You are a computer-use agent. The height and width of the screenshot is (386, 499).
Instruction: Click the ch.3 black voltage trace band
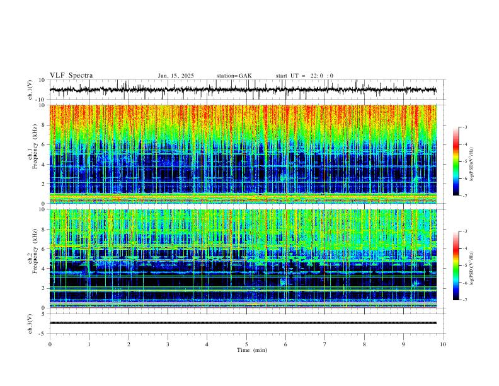click(243, 323)
